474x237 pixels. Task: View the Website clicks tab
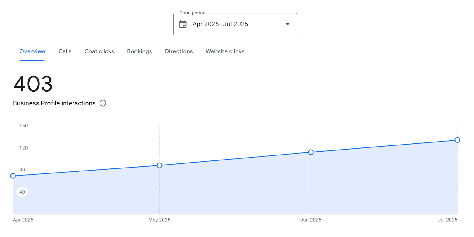(225, 51)
